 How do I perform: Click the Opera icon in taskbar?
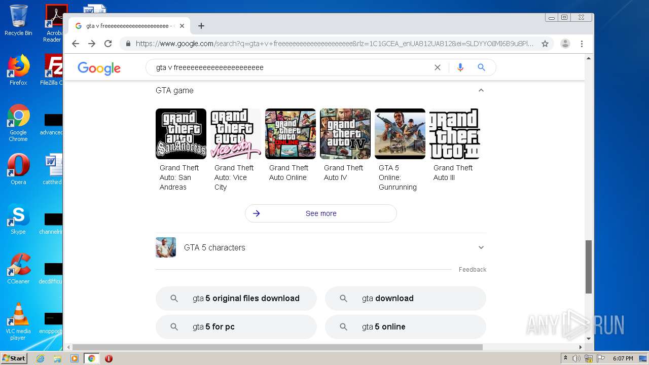[109, 358]
